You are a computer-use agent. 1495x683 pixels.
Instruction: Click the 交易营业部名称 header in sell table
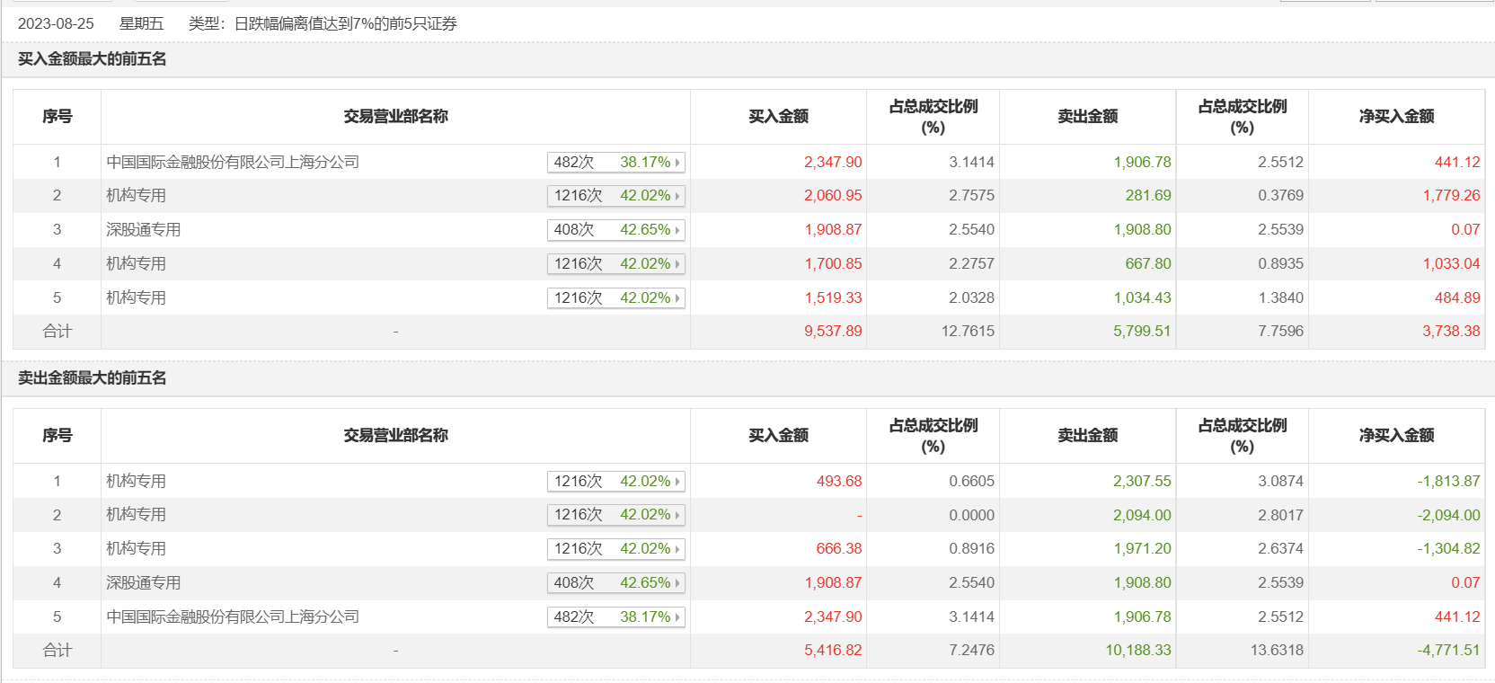pos(395,435)
